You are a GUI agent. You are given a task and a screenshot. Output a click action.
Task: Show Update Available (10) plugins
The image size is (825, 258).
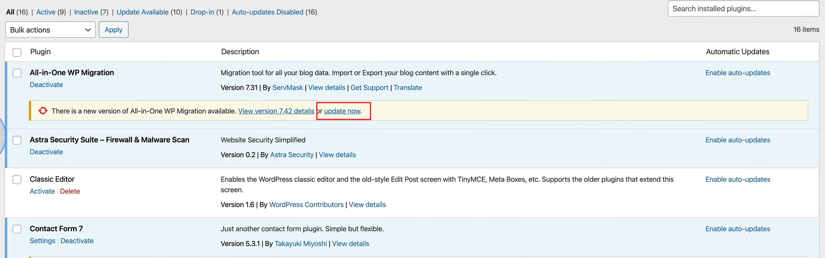point(150,12)
